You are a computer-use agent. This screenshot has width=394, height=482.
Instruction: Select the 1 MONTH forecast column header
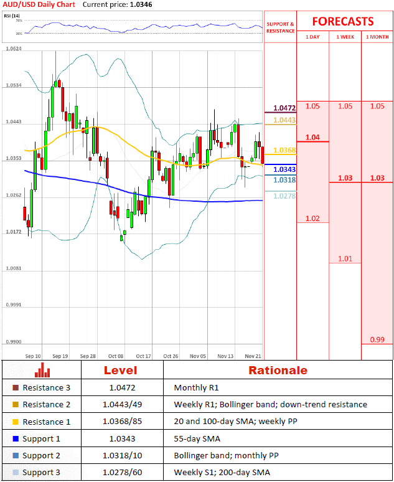pyautogui.click(x=377, y=37)
